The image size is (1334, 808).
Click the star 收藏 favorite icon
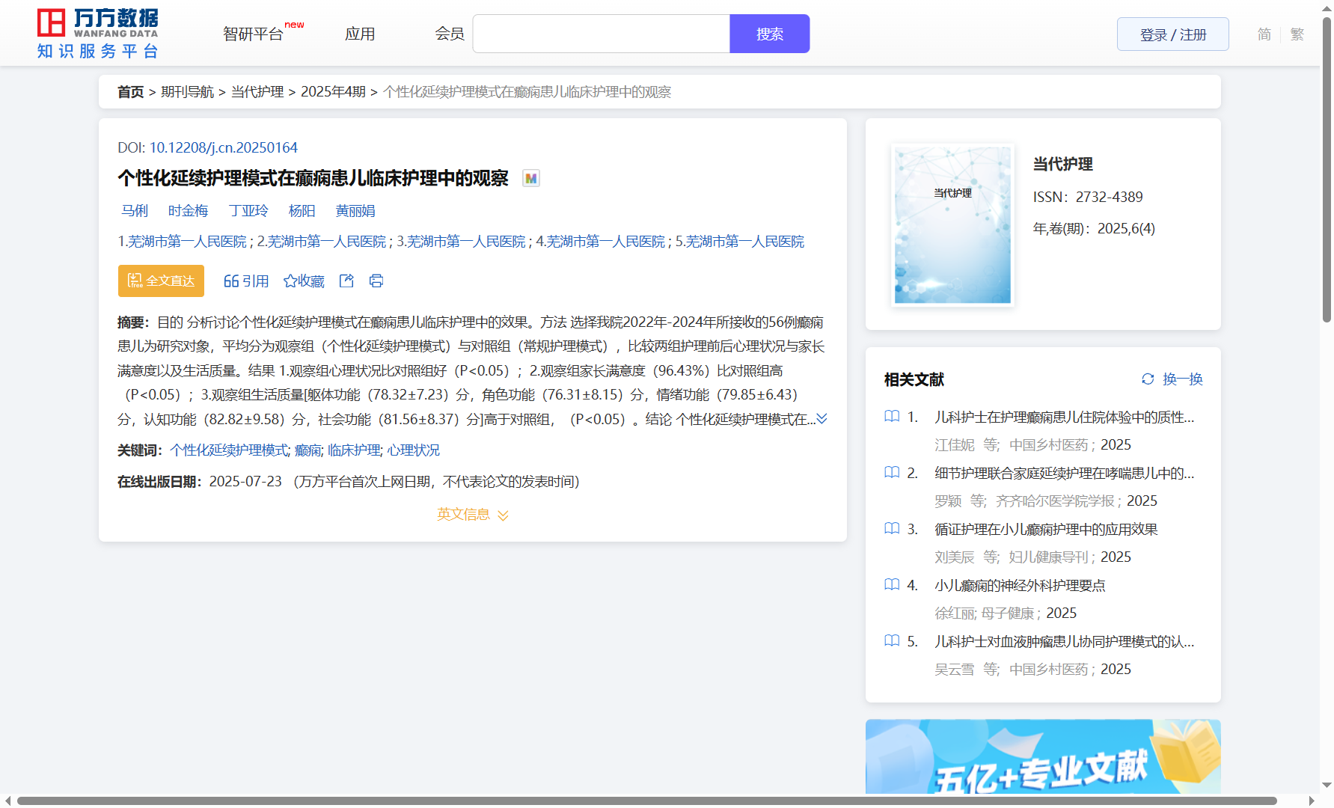290,281
